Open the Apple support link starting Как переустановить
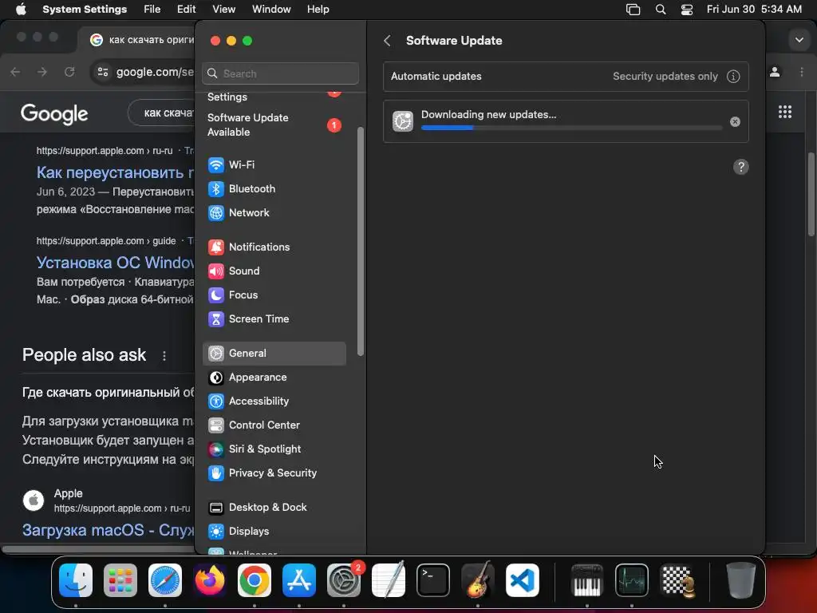 pos(115,172)
